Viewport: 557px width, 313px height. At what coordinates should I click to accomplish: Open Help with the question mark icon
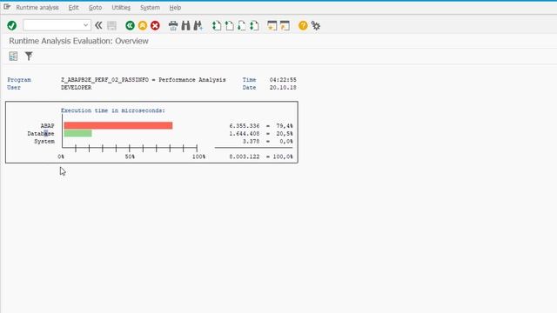303,25
